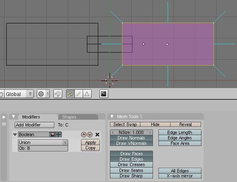This screenshot has width=237, height=182.
Task: Collapse the Mesh Tools 1 panel
Action: pos(112,116)
